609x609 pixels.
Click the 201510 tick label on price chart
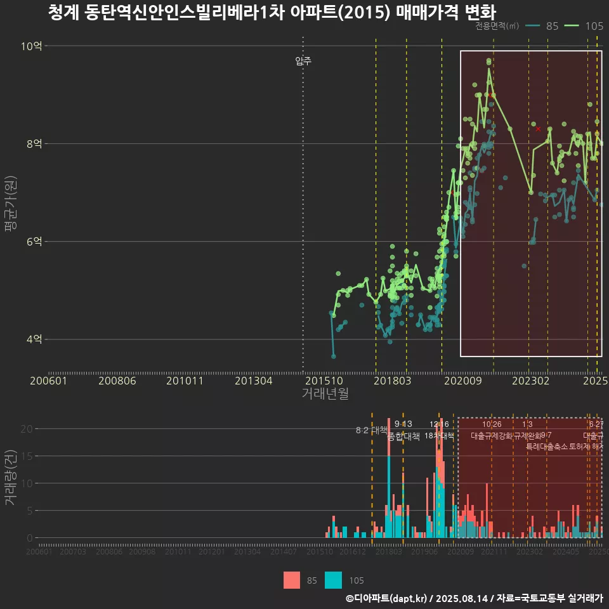(x=324, y=381)
